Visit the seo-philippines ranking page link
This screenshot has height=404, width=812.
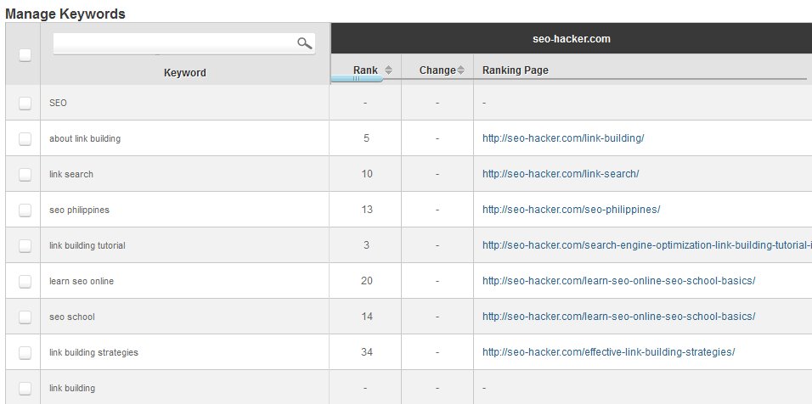click(x=571, y=210)
